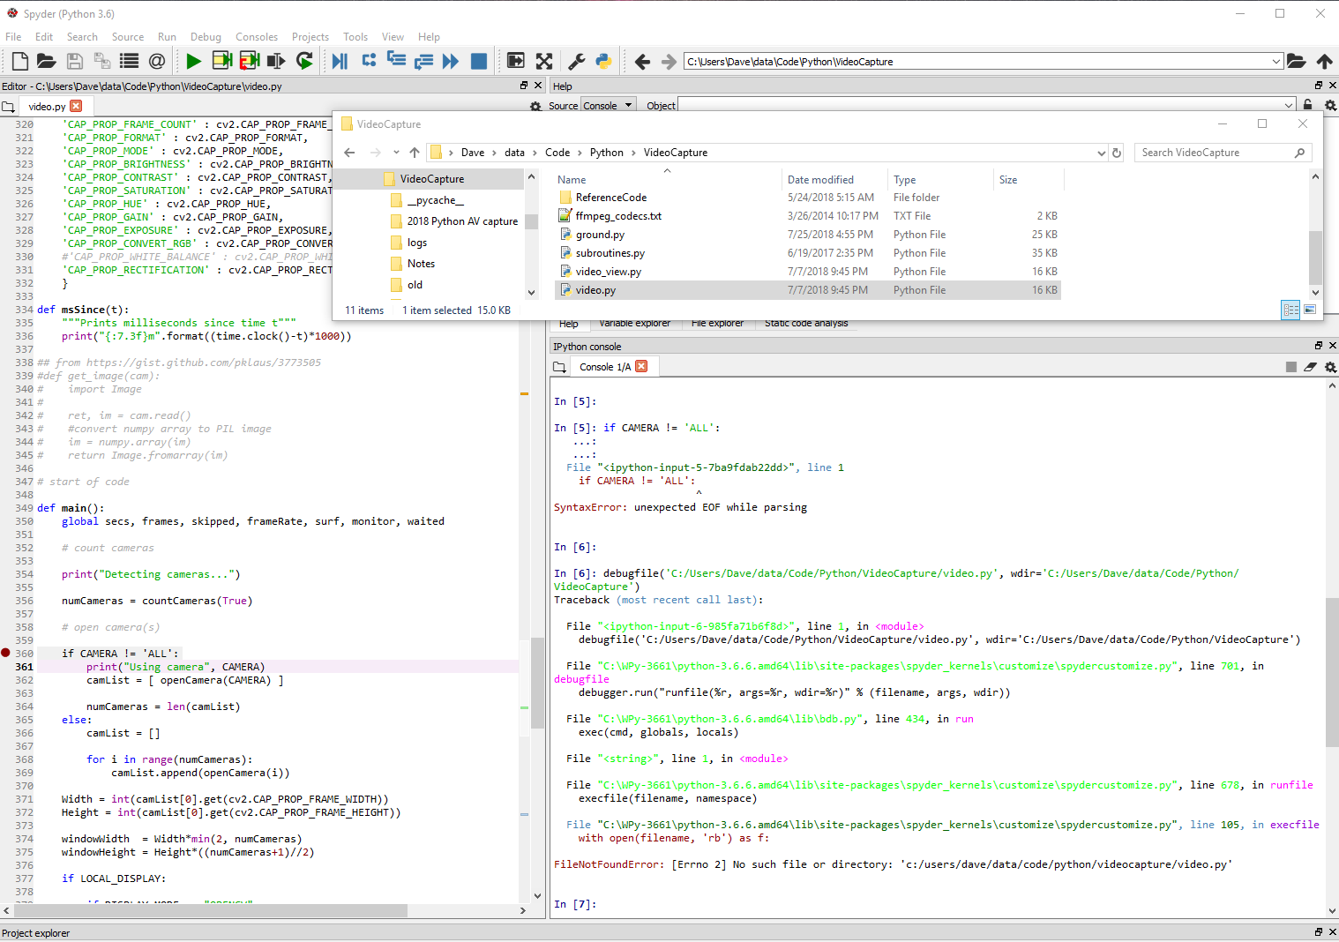Viewport: 1339px width, 942px height.
Task: Create a new file
Action: click(x=19, y=60)
